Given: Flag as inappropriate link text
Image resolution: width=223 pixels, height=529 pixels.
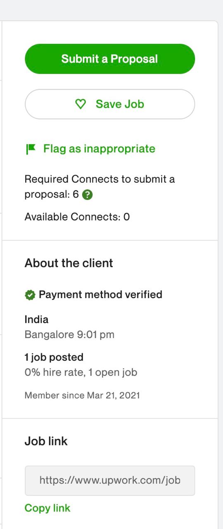Looking at the screenshot, I should [100, 149].
